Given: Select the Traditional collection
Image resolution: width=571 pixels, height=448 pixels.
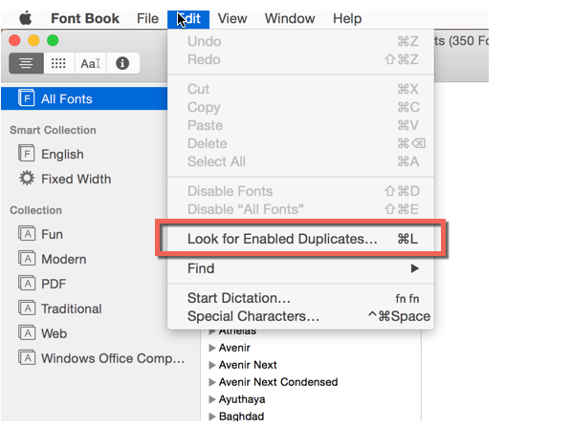Looking at the screenshot, I should 72,309.
